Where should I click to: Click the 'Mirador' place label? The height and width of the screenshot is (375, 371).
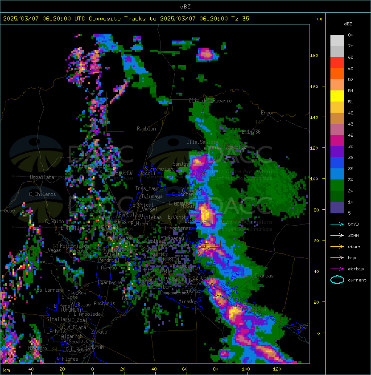tap(188, 302)
